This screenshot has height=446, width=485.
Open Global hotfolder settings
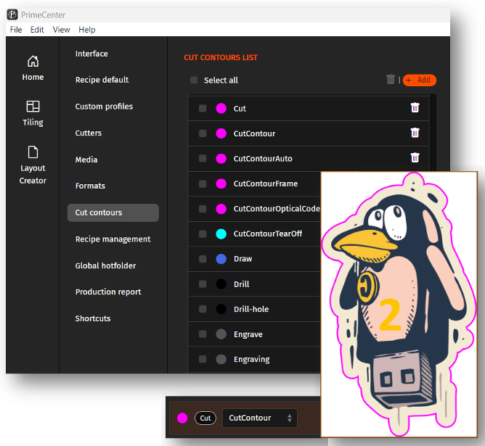pos(105,265)
